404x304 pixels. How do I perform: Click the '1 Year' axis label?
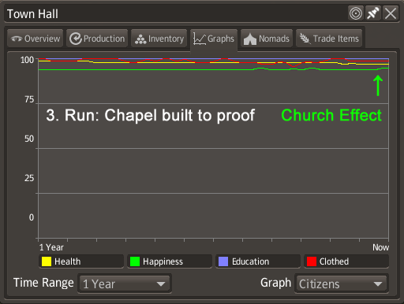(51, 247)
